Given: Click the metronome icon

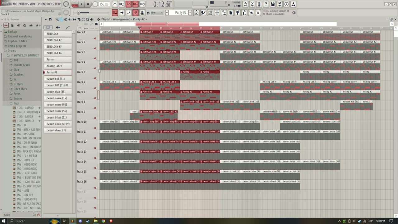Looking at the screenshot, I should click(115, 4).
